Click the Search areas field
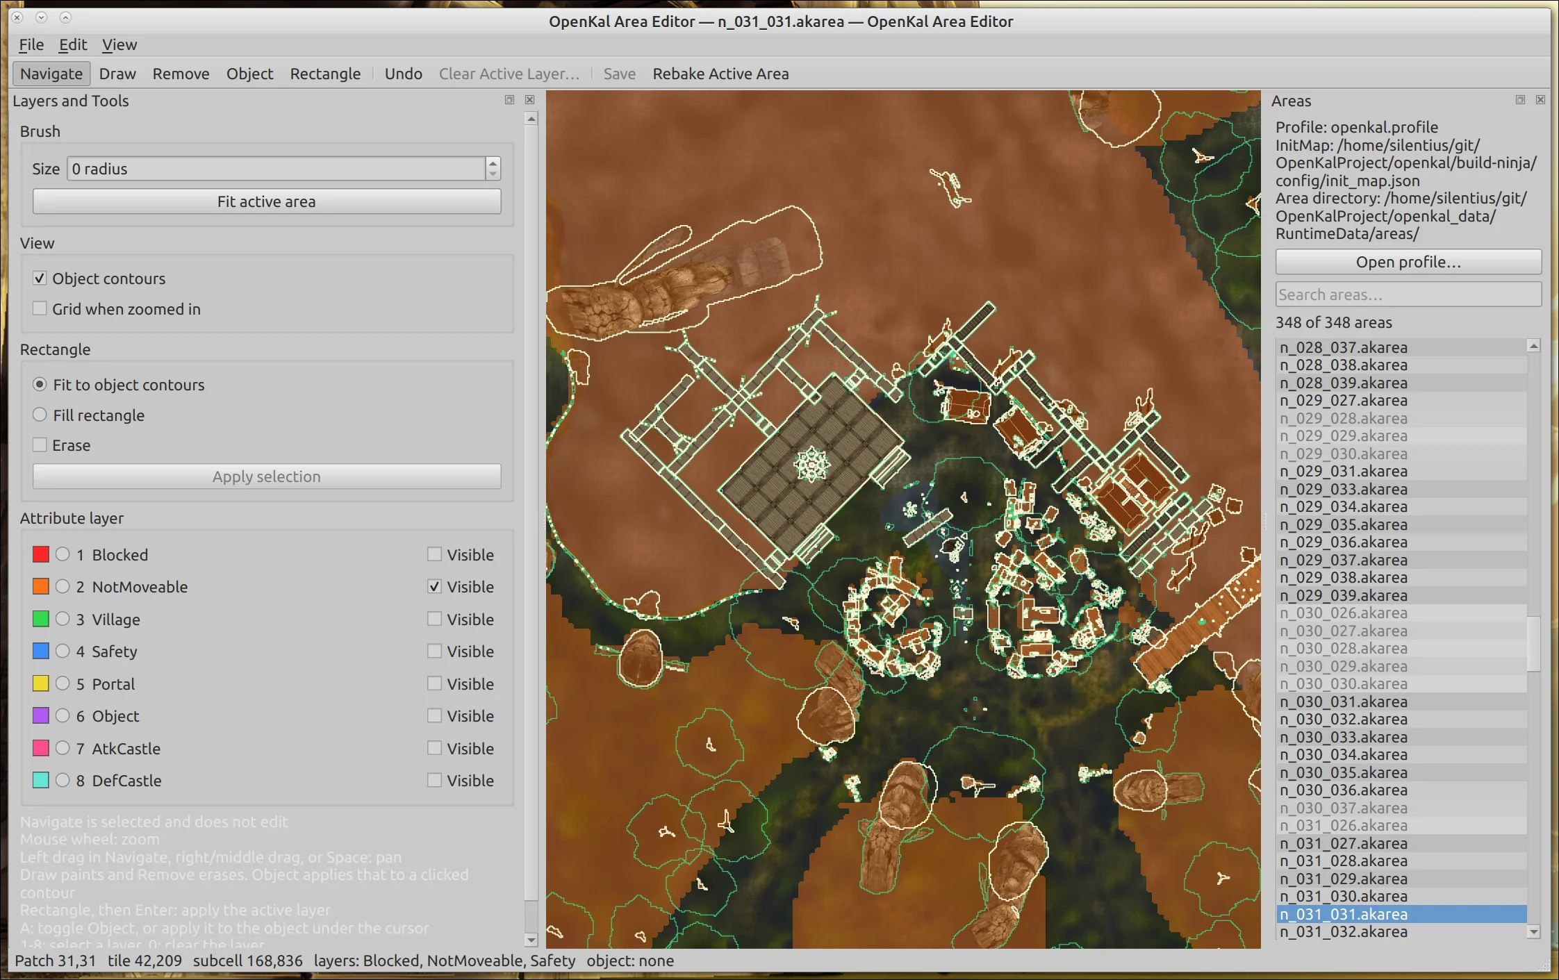 pyautogui.click(x=1408, y=294)
